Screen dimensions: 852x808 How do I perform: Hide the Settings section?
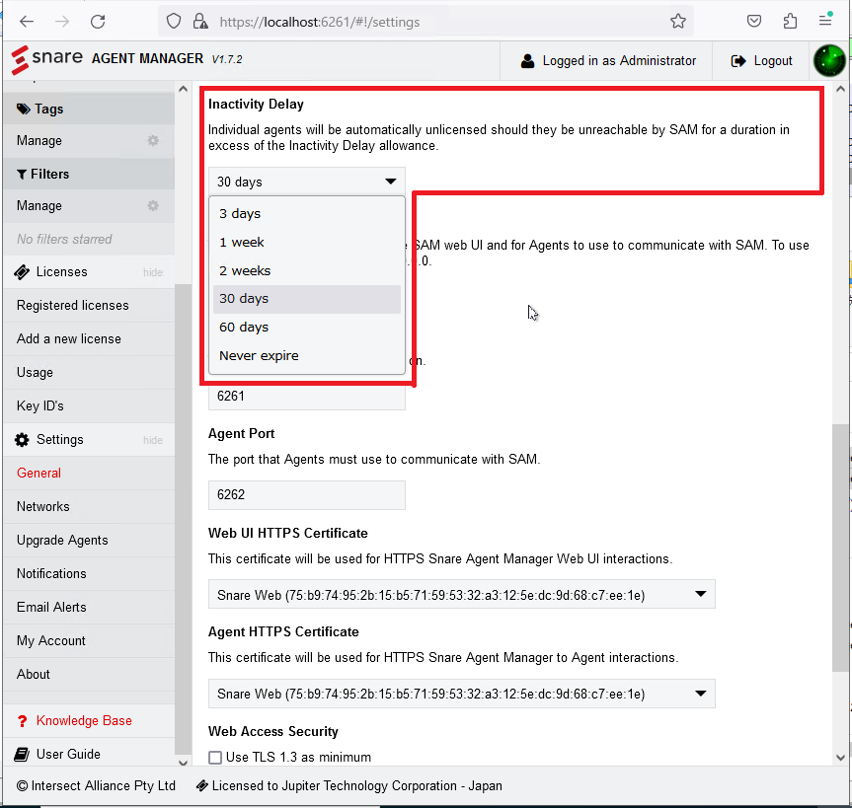[x=153, y=440]
